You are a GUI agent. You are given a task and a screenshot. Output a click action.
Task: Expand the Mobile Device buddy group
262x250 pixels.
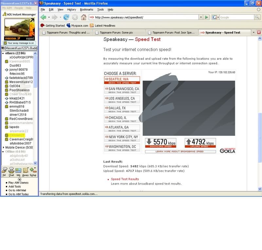click(3, 147)
